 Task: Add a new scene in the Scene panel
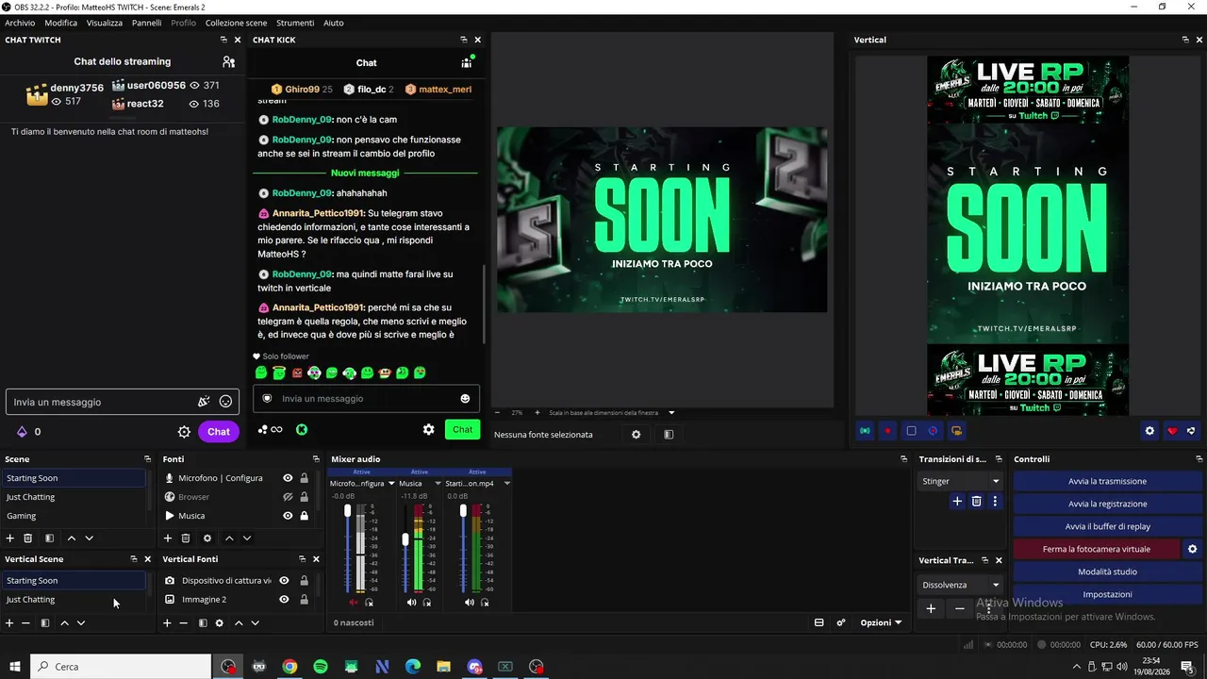tap(10, 538)
